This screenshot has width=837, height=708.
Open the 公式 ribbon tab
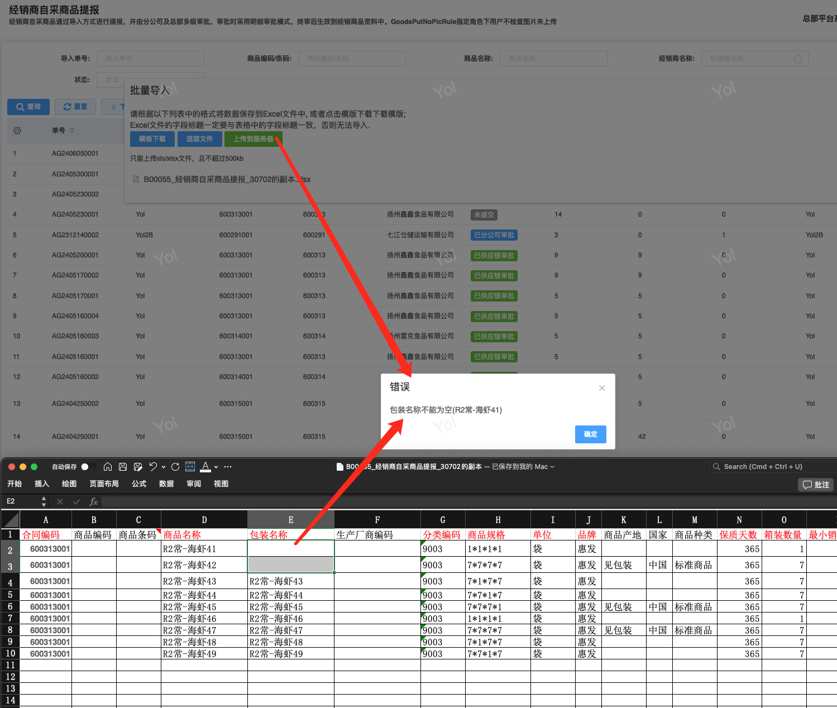pos(139,484)
